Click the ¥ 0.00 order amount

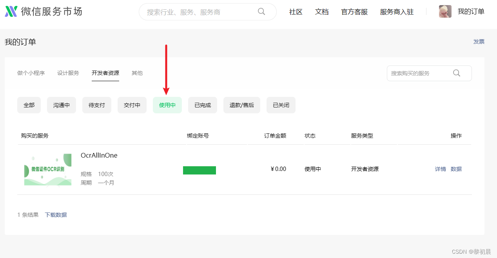(x=278, y=169)
